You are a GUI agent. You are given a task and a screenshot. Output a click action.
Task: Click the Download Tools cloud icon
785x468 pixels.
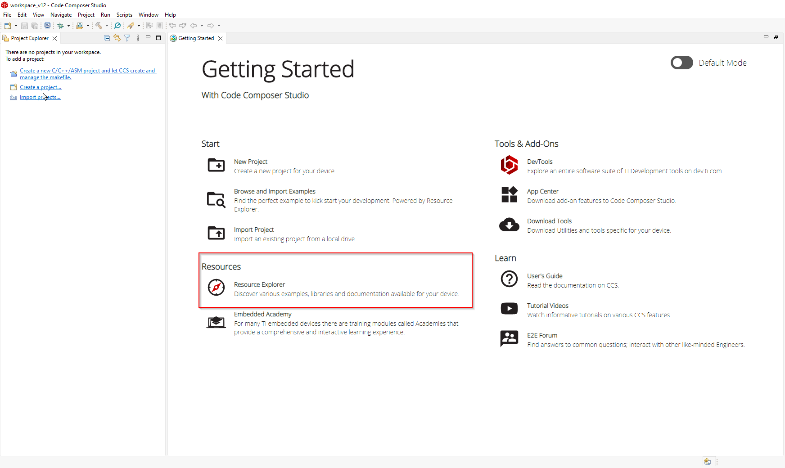(509, 225)
